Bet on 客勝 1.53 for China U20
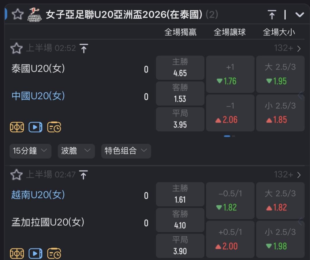 pyautogui.click(x=180, y=94)
